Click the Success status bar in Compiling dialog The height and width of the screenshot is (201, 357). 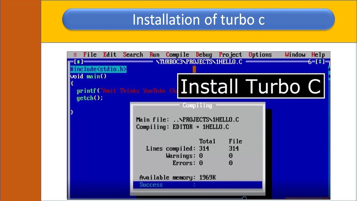click(x=197, y=185)
